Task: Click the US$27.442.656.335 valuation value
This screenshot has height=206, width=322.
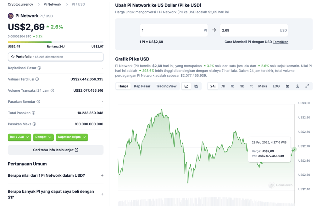Action: pyautogui.click(x=87, y=79)
